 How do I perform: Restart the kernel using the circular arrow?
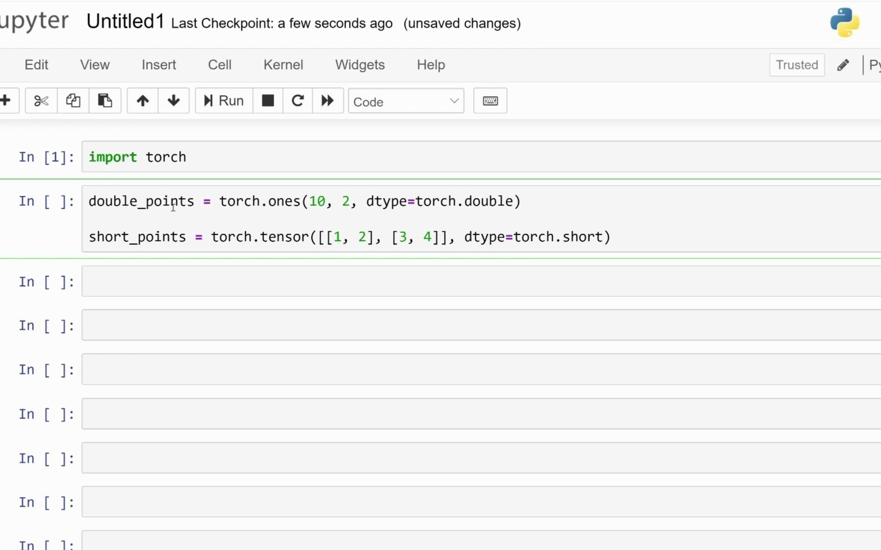(x=298, y=101)
